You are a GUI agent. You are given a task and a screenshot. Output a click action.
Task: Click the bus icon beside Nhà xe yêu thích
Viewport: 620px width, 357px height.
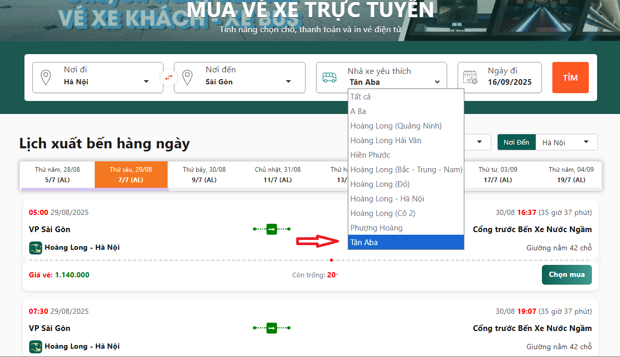pos(329,78)
